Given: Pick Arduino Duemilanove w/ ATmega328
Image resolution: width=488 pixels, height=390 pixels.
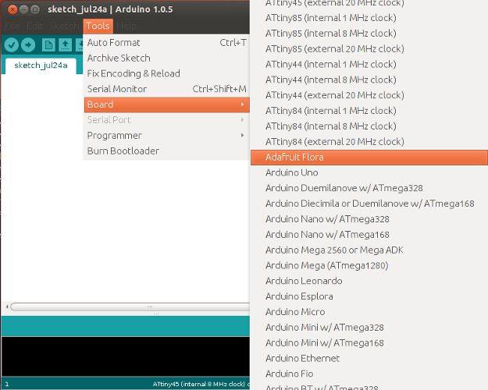Looking at the screenshot, I should click(x=369, y=188).
